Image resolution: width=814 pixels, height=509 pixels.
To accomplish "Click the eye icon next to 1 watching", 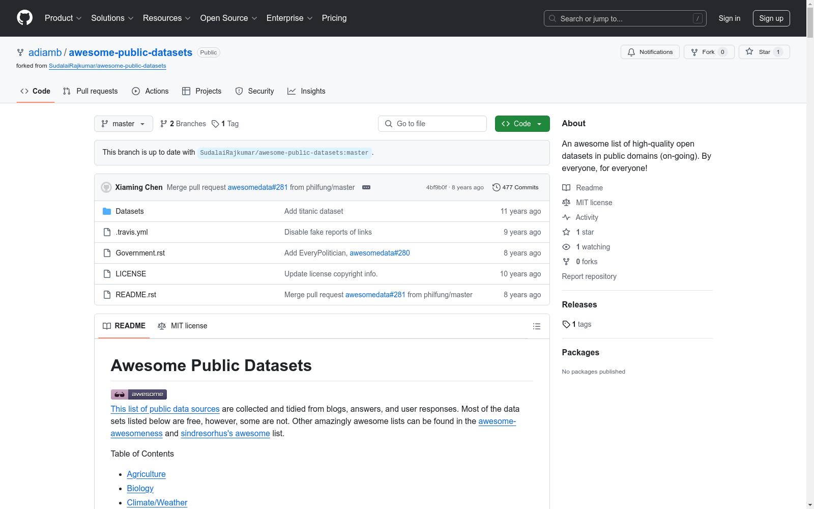I will point(566,247).
